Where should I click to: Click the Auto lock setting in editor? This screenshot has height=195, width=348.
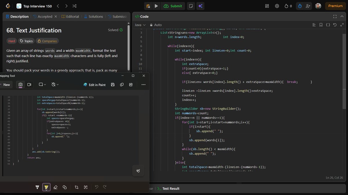[x=155, y=25]
